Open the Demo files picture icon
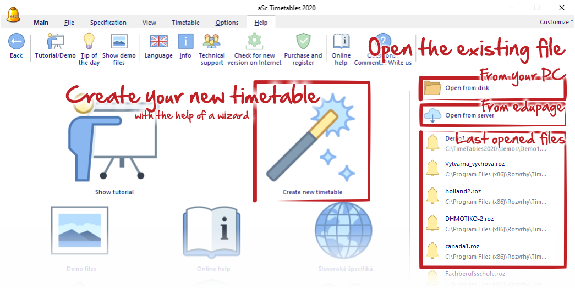This screenshot has height=289, width=575. 80,231
